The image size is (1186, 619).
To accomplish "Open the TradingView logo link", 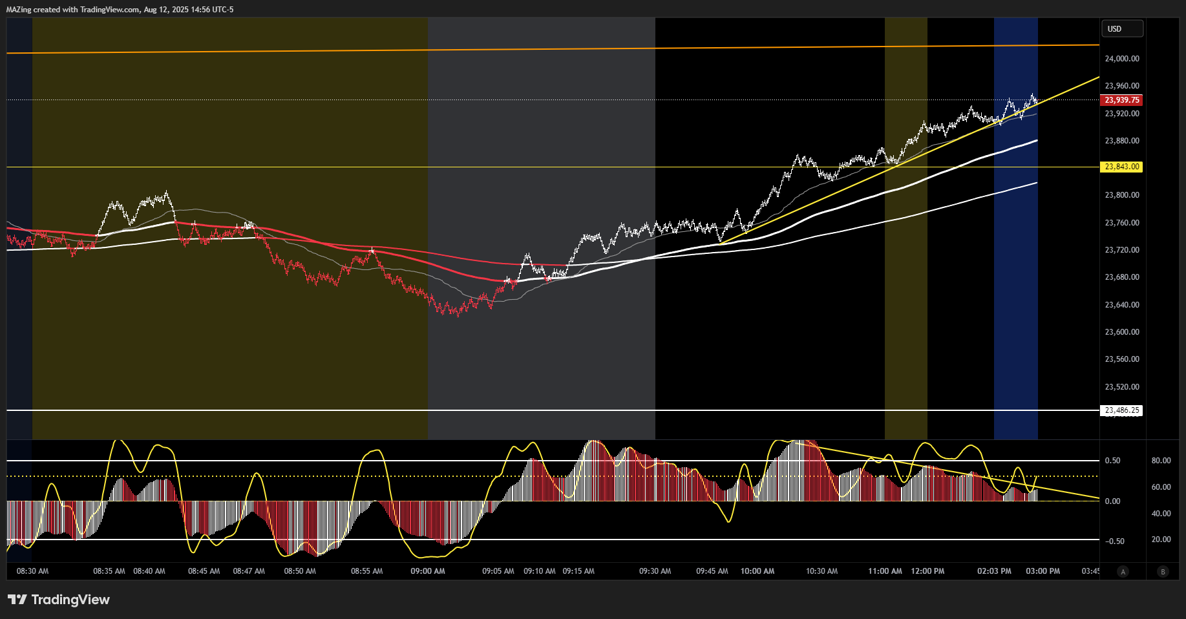I will click(59, 600).
